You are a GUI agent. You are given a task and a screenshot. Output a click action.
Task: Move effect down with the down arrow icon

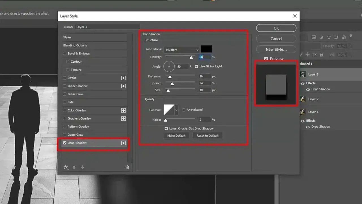(x=82, y=167)
